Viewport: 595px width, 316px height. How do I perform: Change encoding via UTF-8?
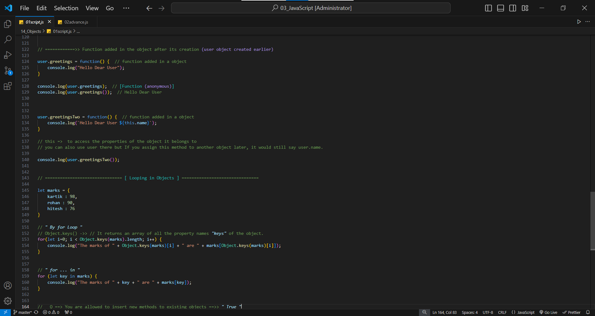pyautogui.click(x=487, y=313)
